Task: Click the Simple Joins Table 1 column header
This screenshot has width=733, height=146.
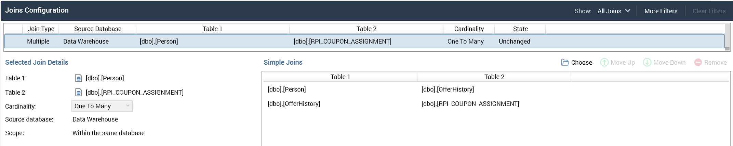Action: 340,77
